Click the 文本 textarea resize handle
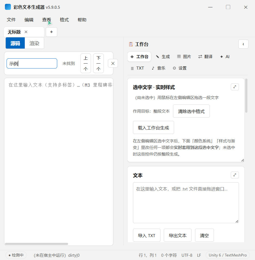255x260 pixels. point(237,221)
